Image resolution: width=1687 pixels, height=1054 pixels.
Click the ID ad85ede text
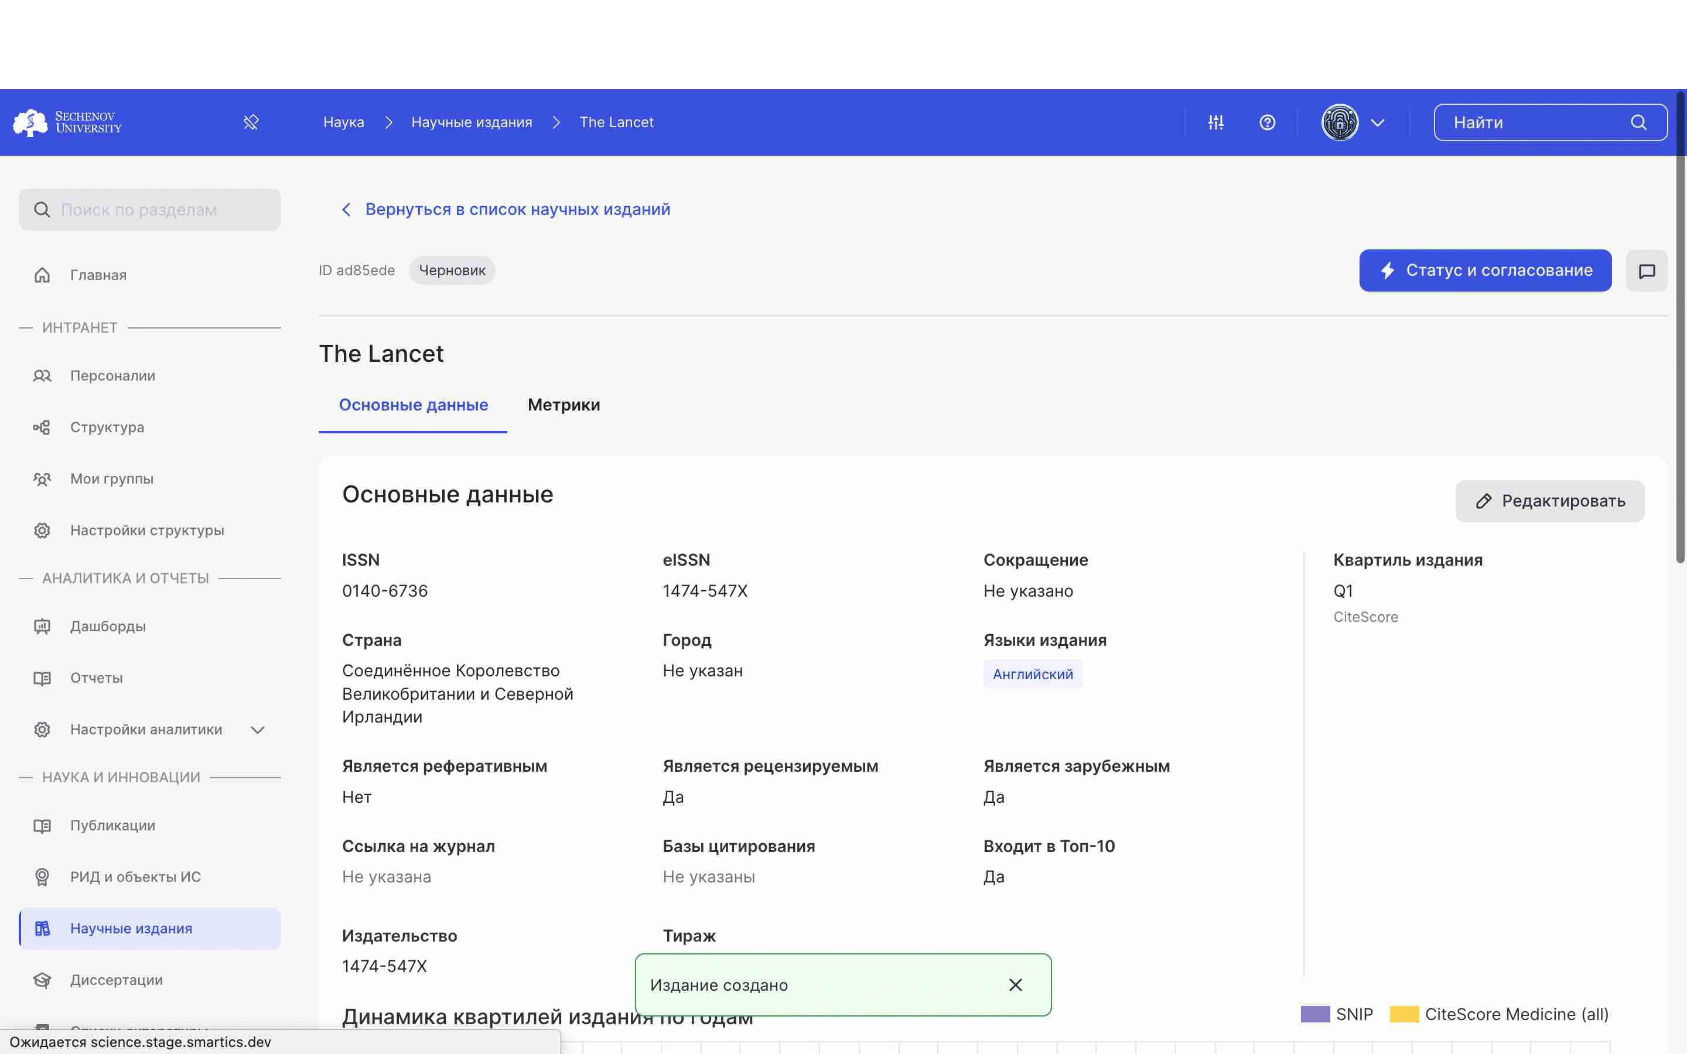357,271
